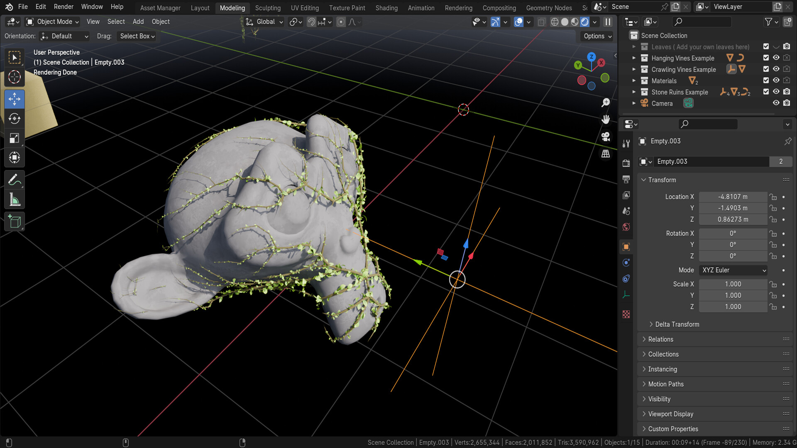The width and height of the screenshot is (797, 448).
Task: Open the Texture Properties tab
Action: 626,314
